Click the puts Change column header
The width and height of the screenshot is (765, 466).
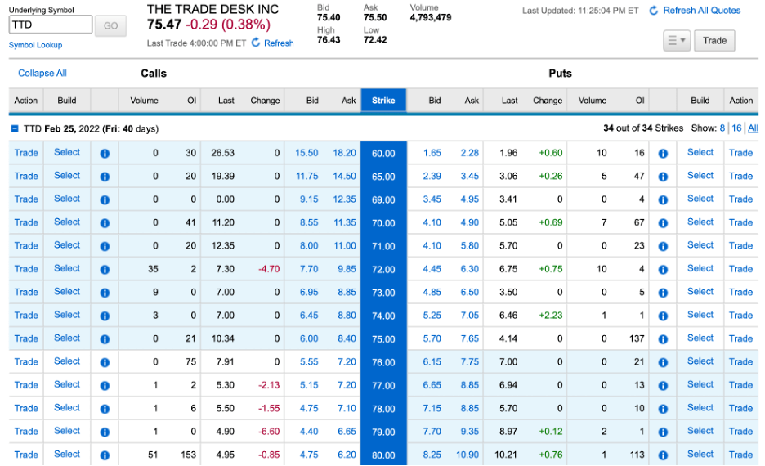[548, 100]
